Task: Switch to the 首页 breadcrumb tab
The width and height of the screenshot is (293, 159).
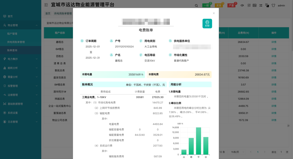Action: point(47,13)
